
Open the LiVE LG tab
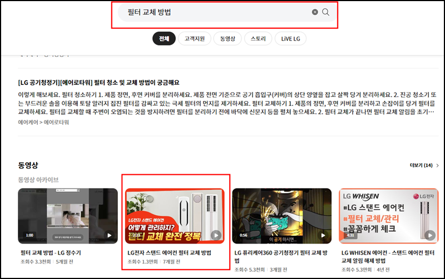pos(290,38)
